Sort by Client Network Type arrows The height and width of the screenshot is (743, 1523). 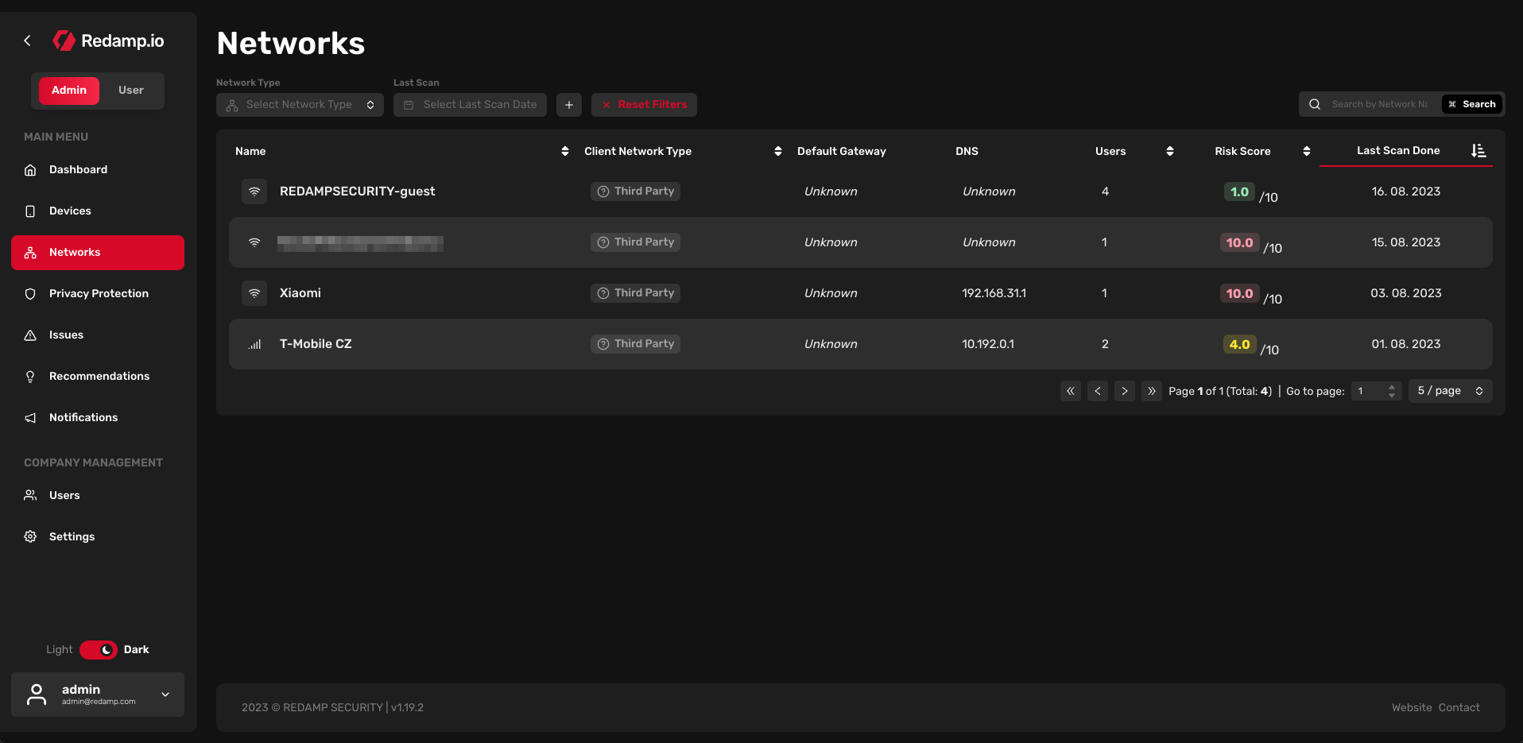778,151
